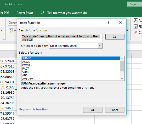Open Help on this function link
The image size is (142, 124).
pyautogui.click(x=33, y=109)
